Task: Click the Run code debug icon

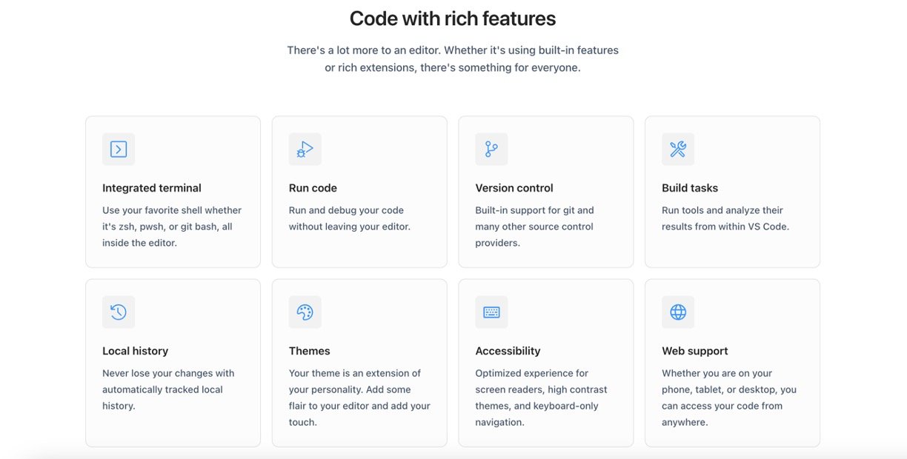Action: tap(305, 149)
